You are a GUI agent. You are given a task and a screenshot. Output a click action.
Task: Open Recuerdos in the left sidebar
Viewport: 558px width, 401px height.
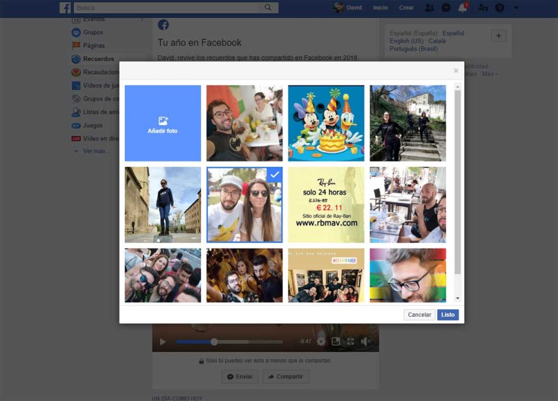tap(98, 59)
